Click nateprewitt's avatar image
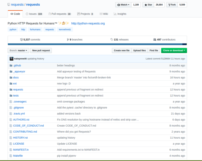This screenshot has width=202, height=161. point(11,59)
